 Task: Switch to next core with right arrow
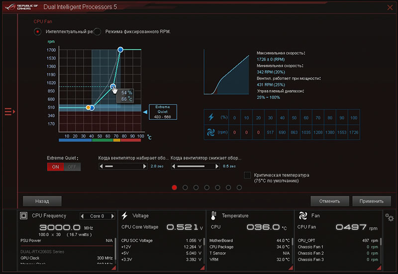(x=112, y=216)
